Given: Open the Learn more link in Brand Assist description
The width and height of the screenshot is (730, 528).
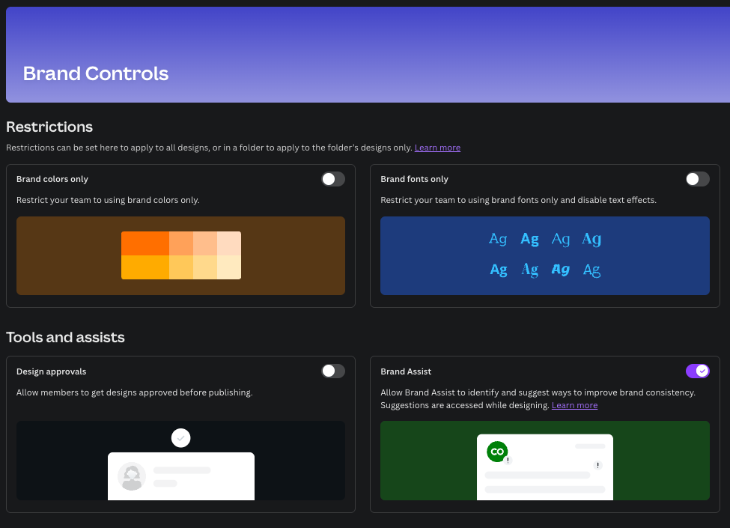Looking at the screenshot, I should click(x=574, y=405).
